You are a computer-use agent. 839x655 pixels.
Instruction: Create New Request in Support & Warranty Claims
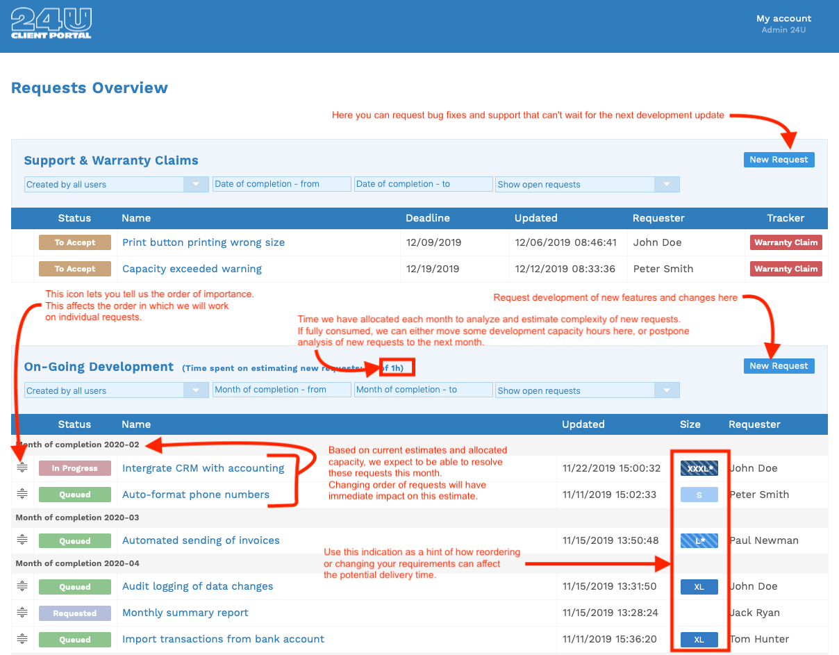[x=779, y=160]
